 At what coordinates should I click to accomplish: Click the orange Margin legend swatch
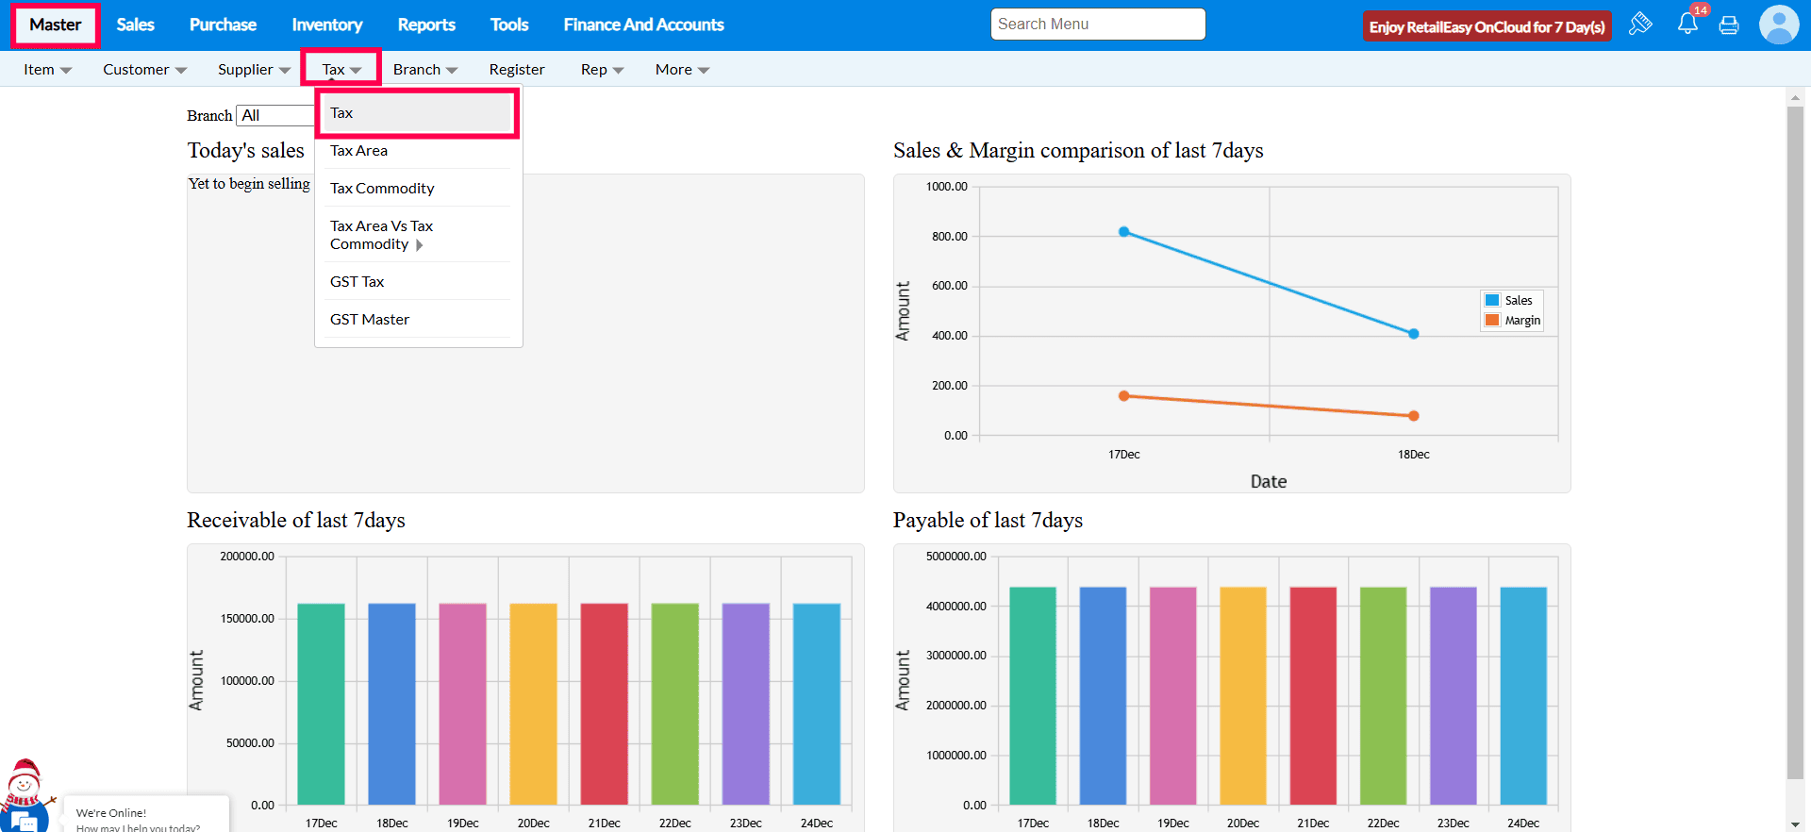1492,321
